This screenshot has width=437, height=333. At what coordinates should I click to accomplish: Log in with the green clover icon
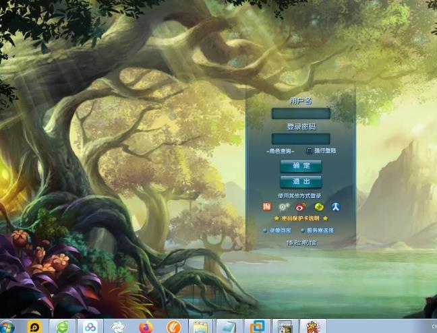tap(319, 207)
